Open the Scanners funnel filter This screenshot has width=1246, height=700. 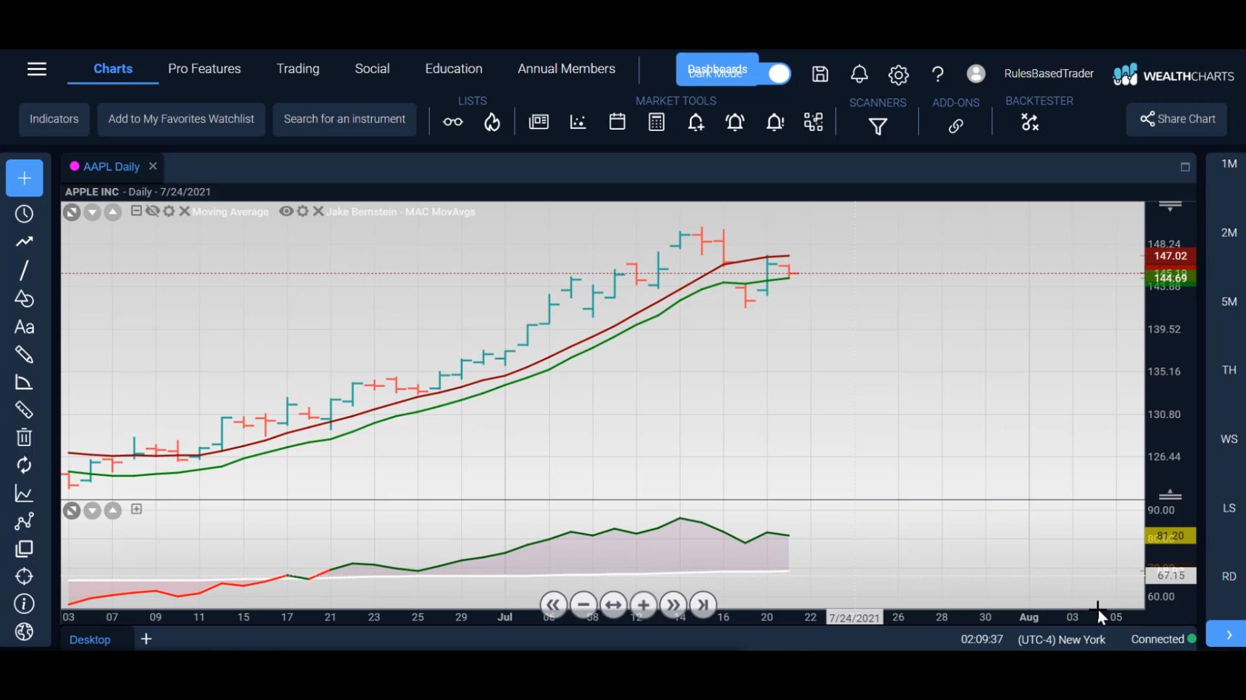pos(878,126)
